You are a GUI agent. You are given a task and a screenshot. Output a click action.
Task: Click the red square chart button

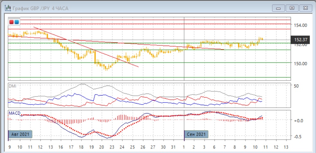(12, 22)
